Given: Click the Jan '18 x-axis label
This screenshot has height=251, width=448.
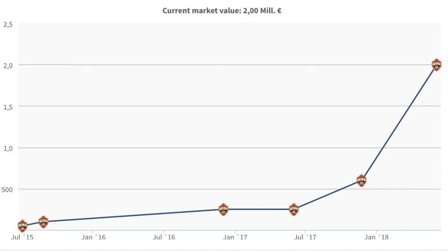Looking at the screenshot, I should [376, 238].
